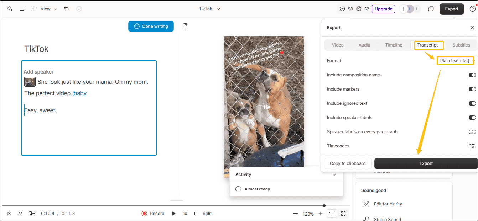Viewport: 478px width, 221px height.
Task: Play the video
Action: 173,214
